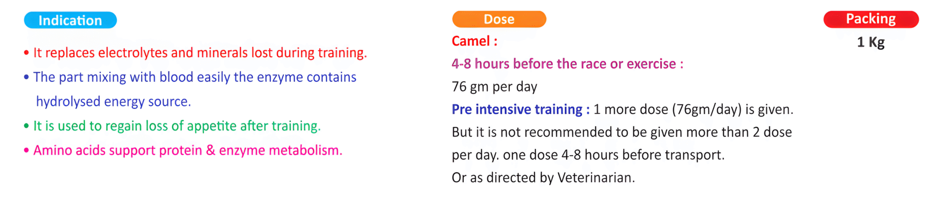The image size is (945, 205).
Task: Click the red "It replaces electrolytes" line
Action: [200, 53]
